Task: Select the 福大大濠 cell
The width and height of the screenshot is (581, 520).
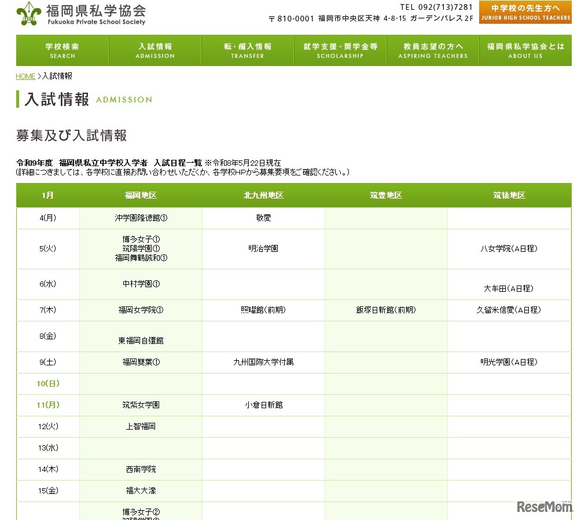Action: tap(141, 491)
